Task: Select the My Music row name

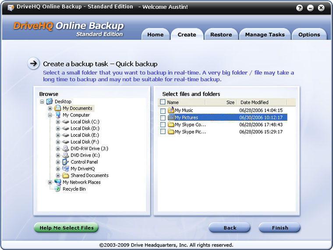Action: point(184,110)
